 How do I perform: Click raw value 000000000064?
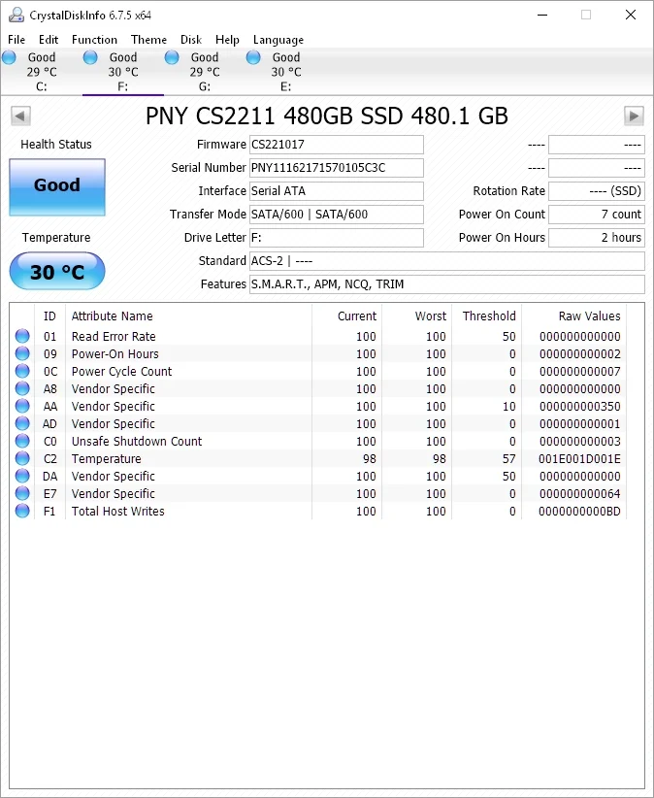click(x=579, y=494)
